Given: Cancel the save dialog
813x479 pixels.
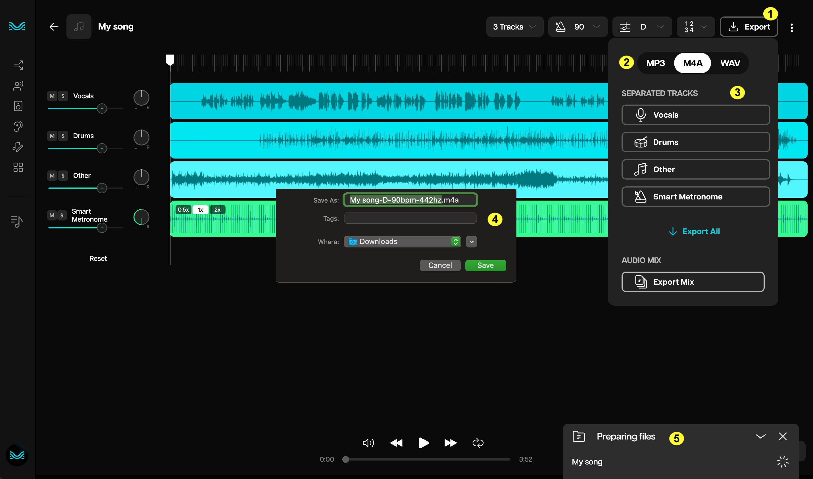Looking at the screenshot, I should coord(440,265).
